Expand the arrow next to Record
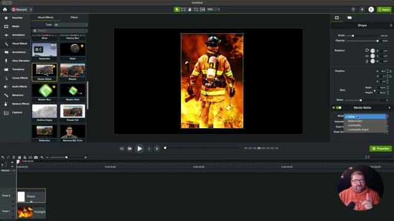 pyautogui.click(x=31, y=10)
